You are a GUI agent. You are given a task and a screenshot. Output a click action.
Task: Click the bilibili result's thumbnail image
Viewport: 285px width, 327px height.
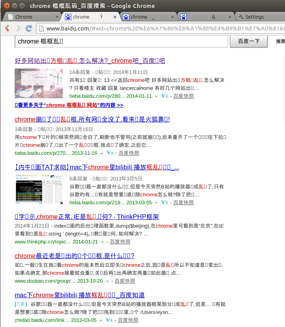[39, 190]
